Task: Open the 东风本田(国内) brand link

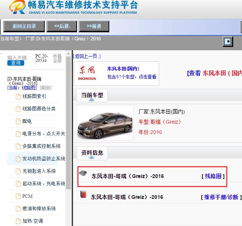Action: click(x=123, y=69)
